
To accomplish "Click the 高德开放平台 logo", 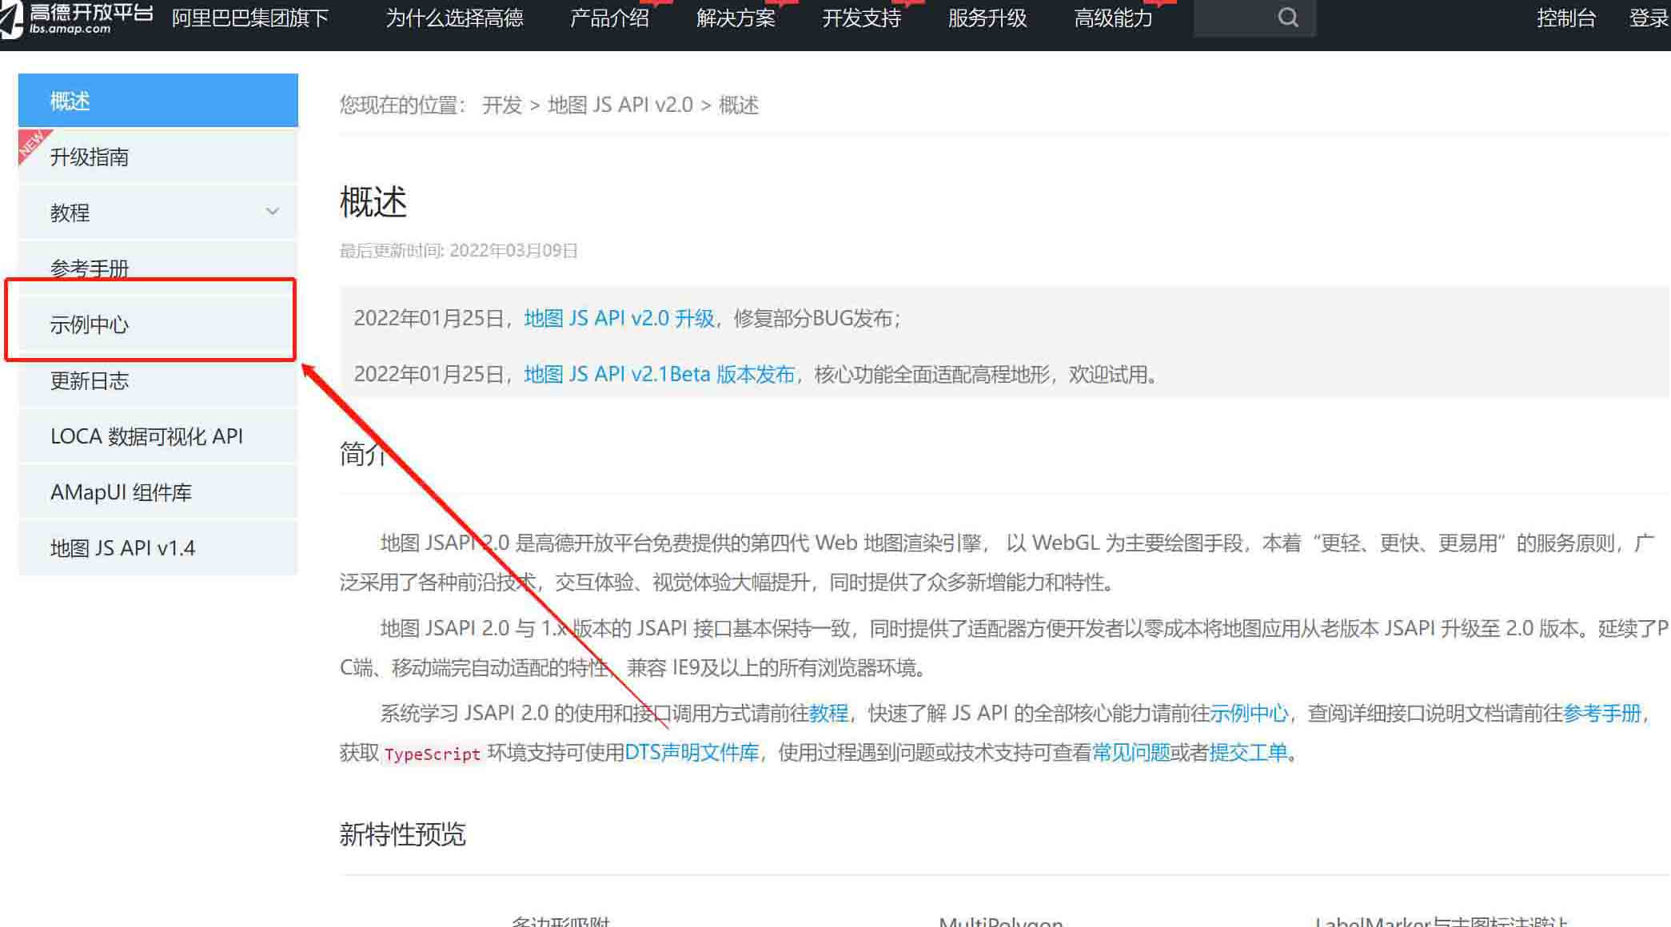I will (78, 19).
